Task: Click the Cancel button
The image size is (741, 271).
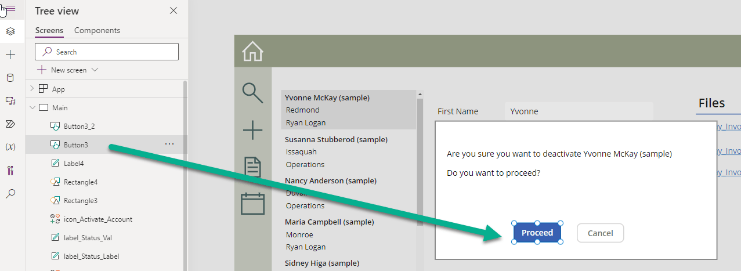Action: click(x=600, y=233)
